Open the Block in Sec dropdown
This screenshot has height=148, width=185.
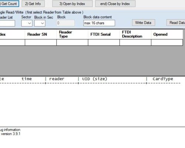click(x=40, y=23)
